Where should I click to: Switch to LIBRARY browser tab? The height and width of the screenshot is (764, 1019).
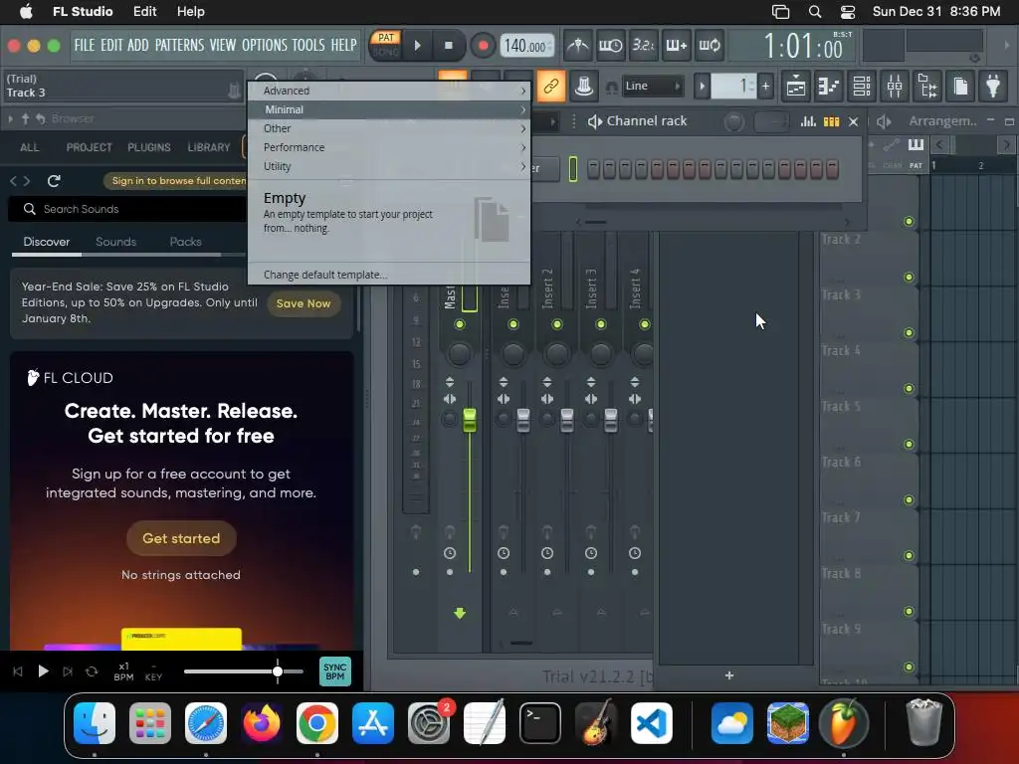click(209, 147)
